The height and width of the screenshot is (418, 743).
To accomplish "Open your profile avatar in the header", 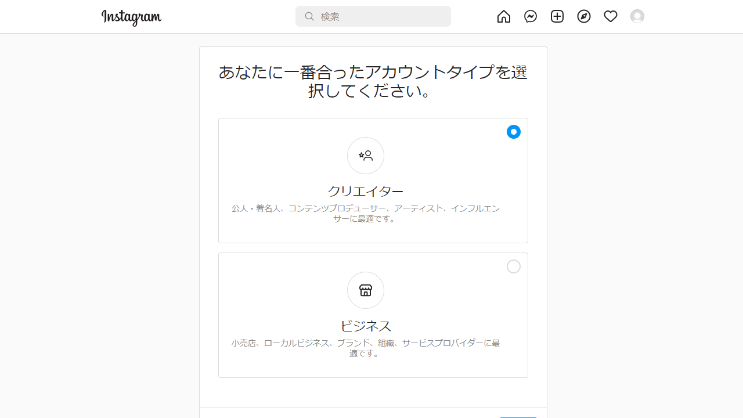I will click(637, 16).
